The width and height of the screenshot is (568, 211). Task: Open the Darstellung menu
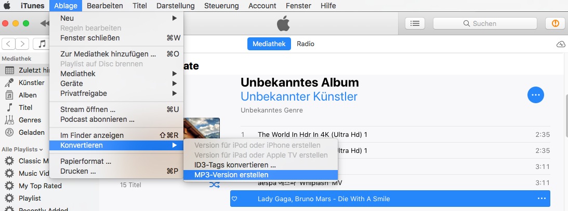pos(175,6)
